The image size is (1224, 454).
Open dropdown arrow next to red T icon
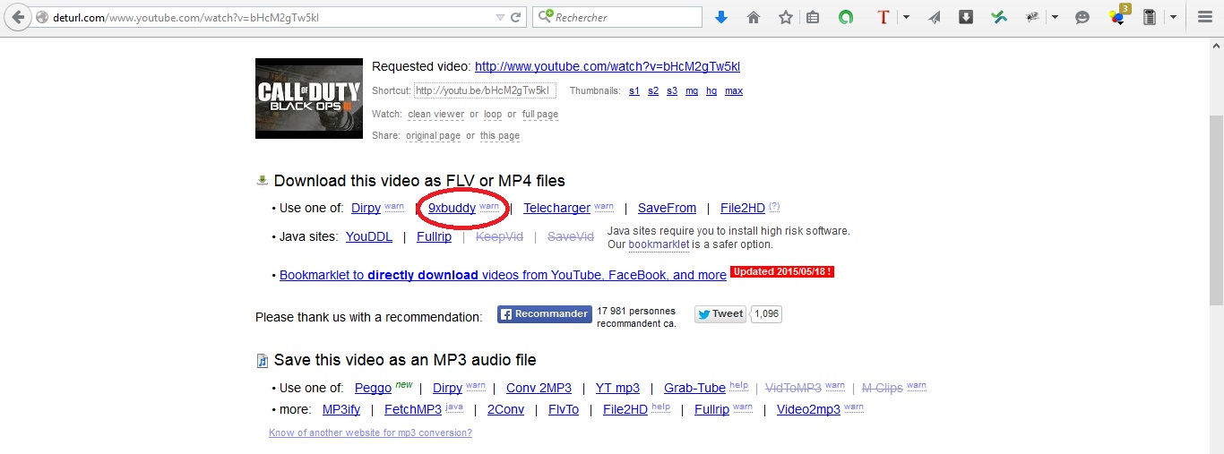(906, 17)
